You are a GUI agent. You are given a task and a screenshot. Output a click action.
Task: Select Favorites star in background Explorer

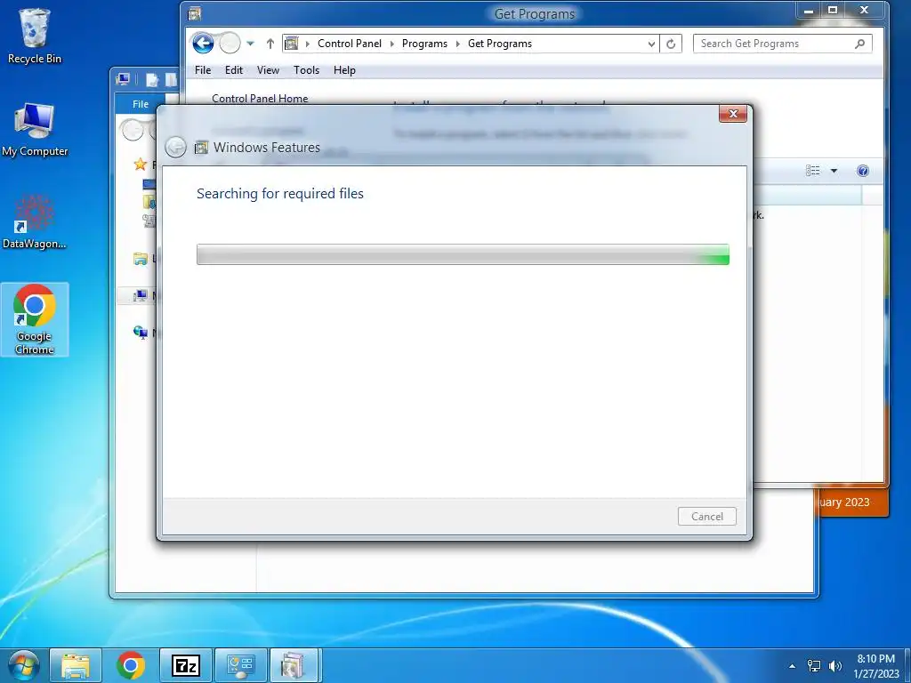click(x=140, y=165)
